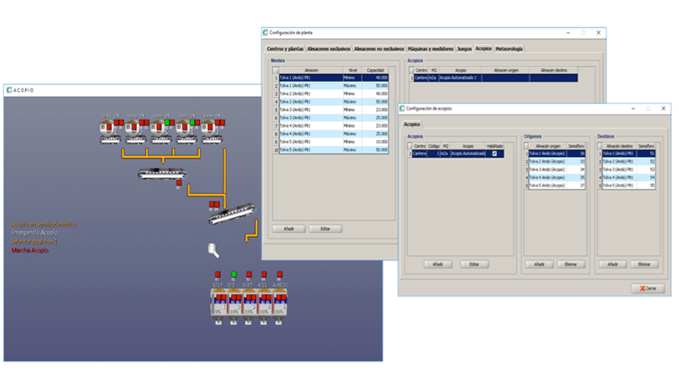Open the Almacenes exclusivos tab
Screen dimensions: 679x374
[x=329, y=49]
